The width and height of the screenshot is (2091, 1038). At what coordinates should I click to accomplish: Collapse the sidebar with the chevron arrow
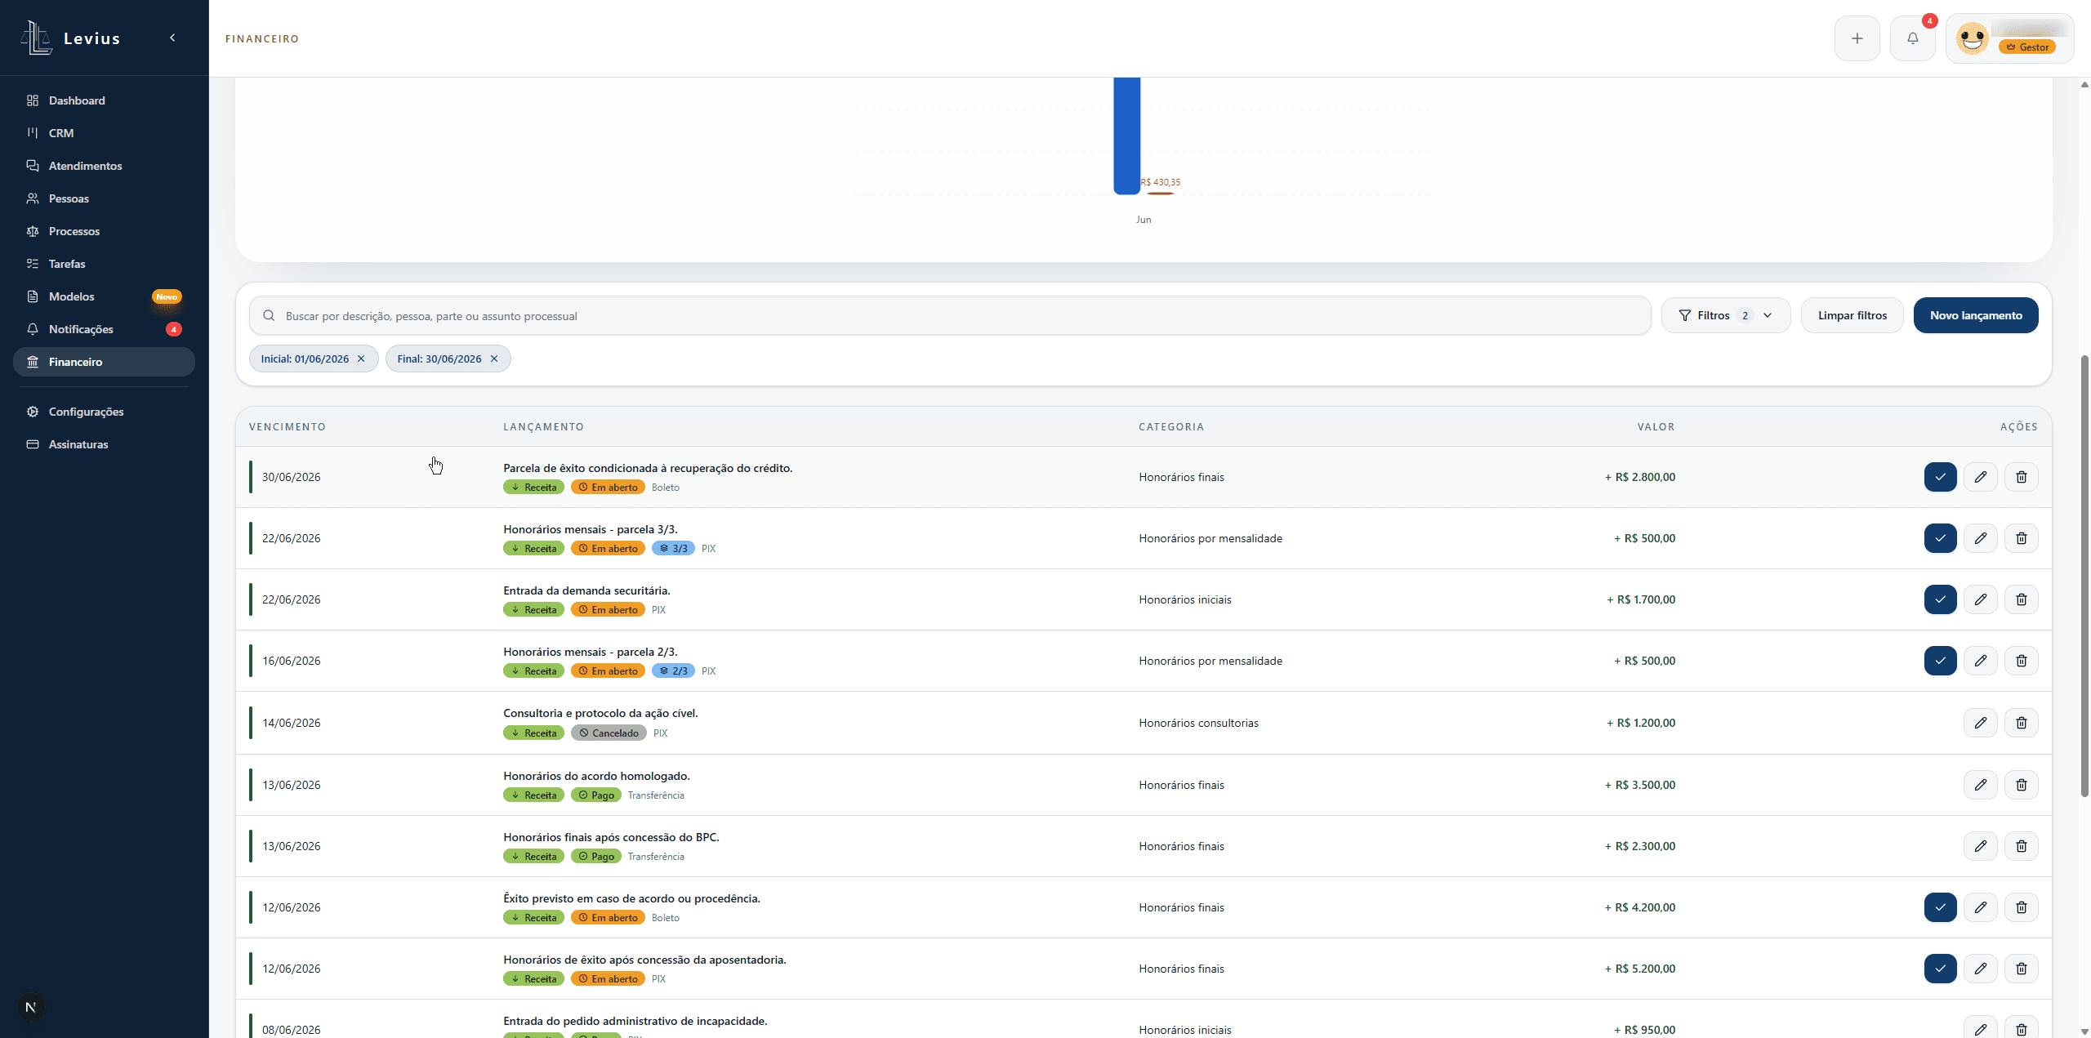[x=172, y=38]
